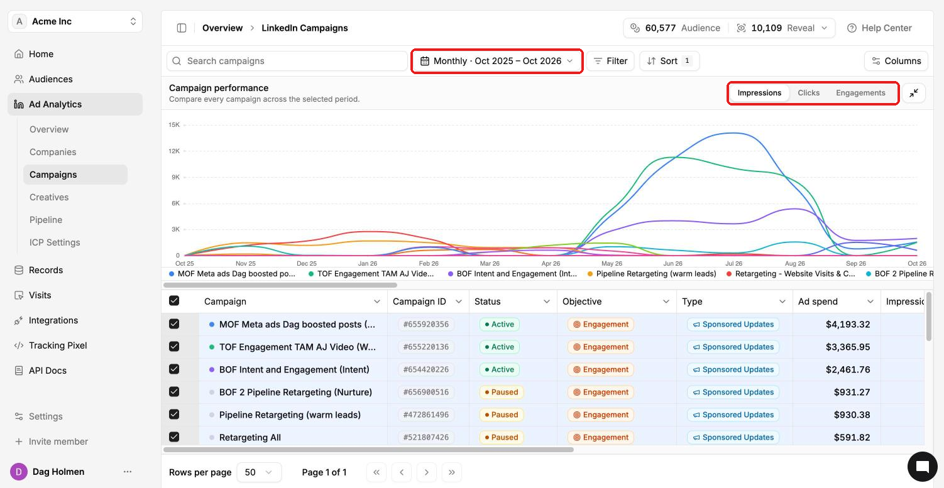Screen dimensions: 944x488
Task: Click the Search campaigns field
Action: [x=287, y=61]
